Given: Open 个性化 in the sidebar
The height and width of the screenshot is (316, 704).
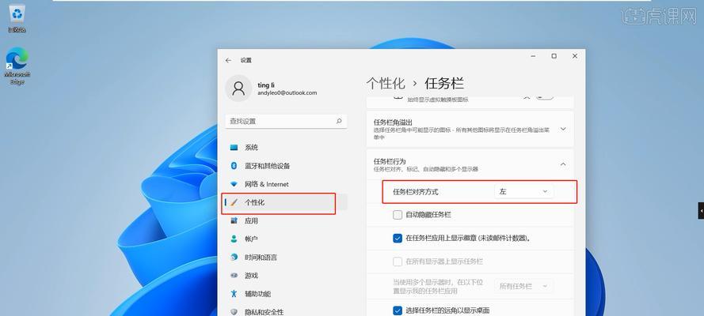Looking at the screenshot, I should click(286, 202).
